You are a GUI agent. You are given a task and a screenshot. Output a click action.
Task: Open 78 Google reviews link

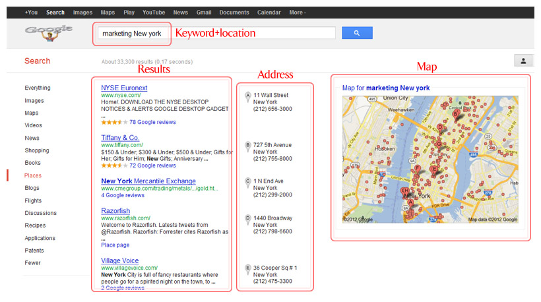point(152,122)
